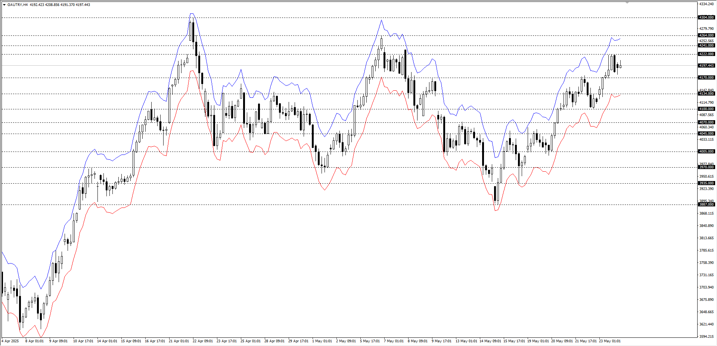This screenshot has height=346, width=717.
Task: Select the 4005.000 horizontal line price label
Action: (706, 152)
